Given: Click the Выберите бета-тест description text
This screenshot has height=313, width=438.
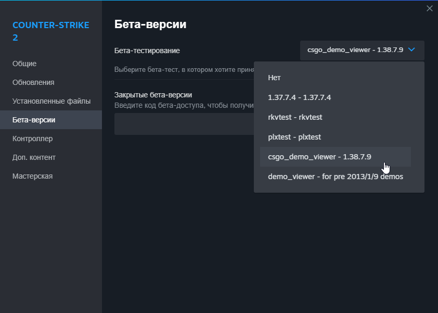Looking at the screenshot, I should pyautogui.click(x=184, y=70).
